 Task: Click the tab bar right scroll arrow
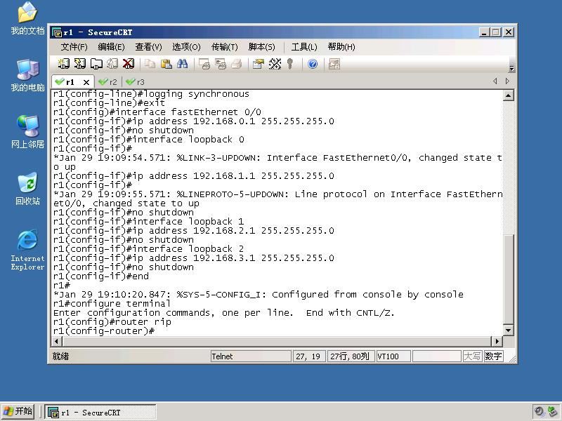click(x=507, y=81)
